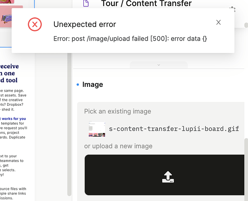
Task: Click the left preview pane scrollbar
Action: pyautogui.click(x=69, y=121)
